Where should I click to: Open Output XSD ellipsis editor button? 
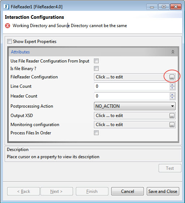172,116
